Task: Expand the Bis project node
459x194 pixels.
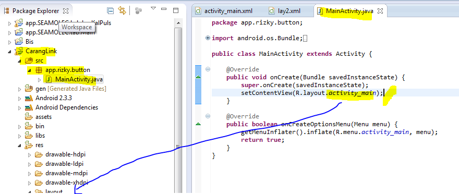Action: (x=10, y=42)
